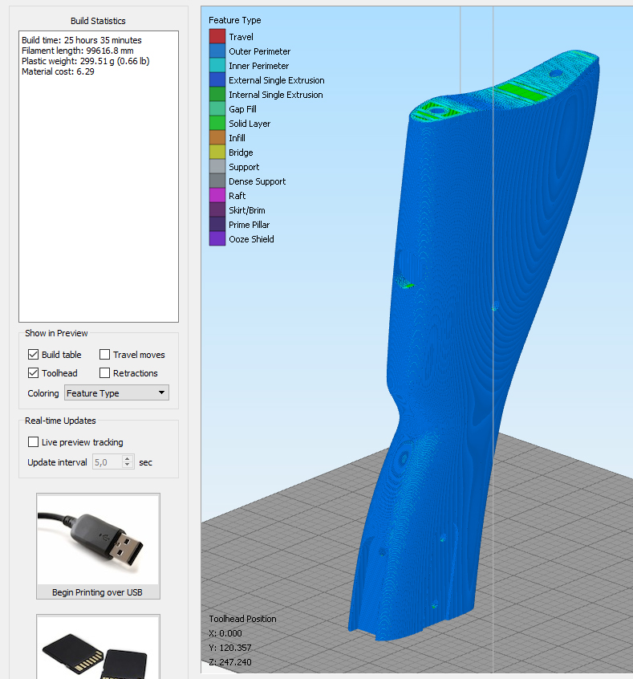Click the Prime Pillar color swatch
This screenshot has width=633, height=679.
pos(217,224)
